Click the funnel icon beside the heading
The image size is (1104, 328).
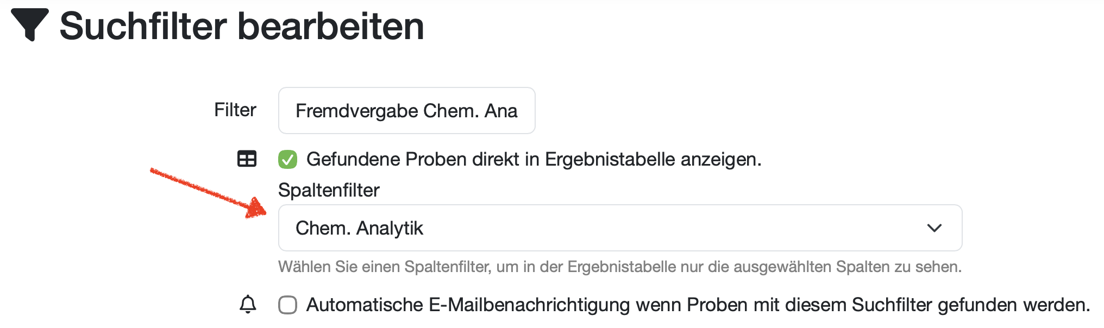coord(30,24)
